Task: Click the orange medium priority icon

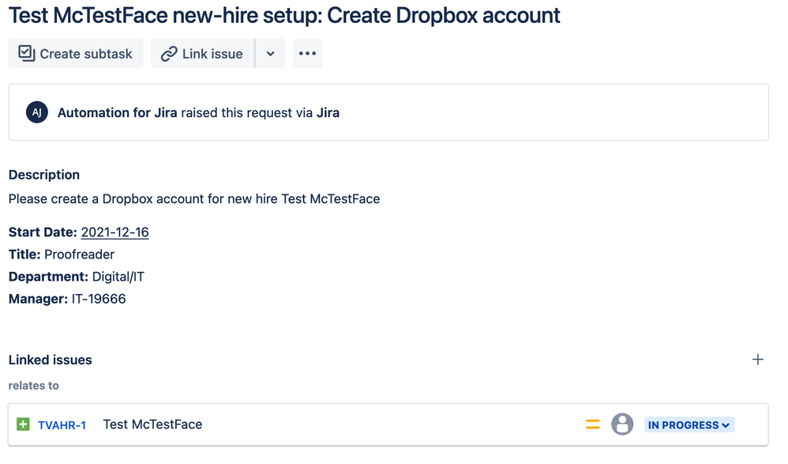Action: point(593,424)
